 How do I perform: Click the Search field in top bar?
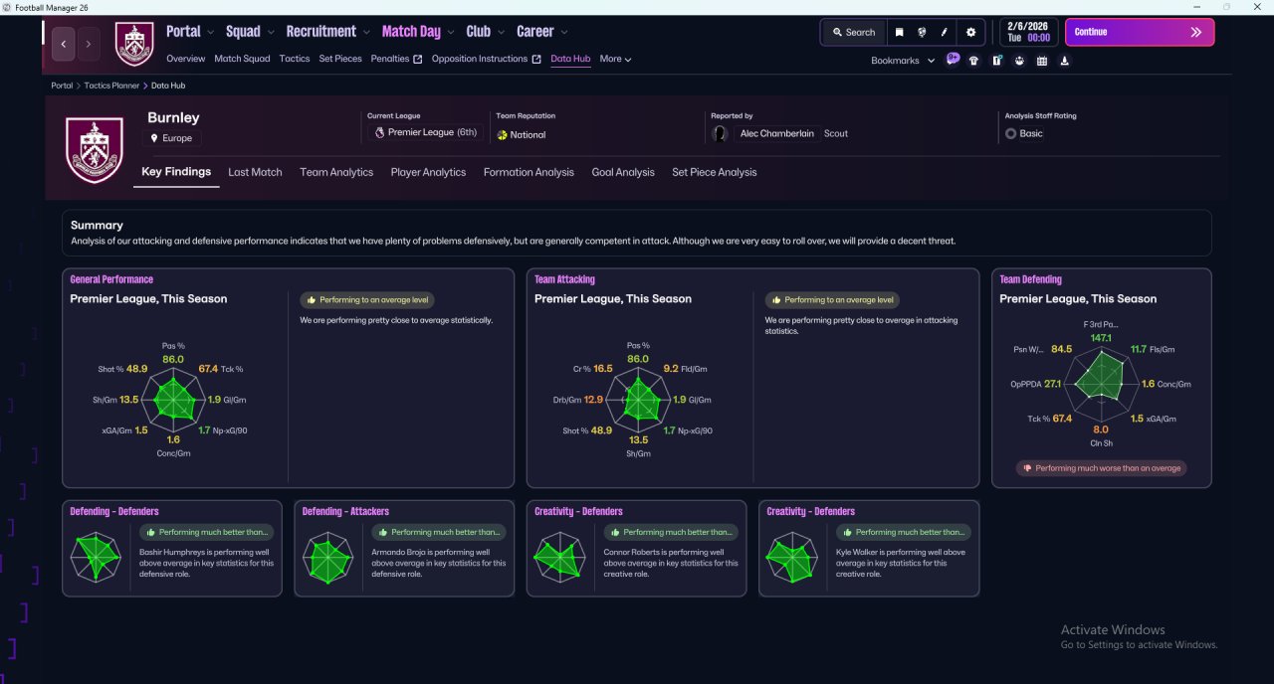click(x=853, y=32)
